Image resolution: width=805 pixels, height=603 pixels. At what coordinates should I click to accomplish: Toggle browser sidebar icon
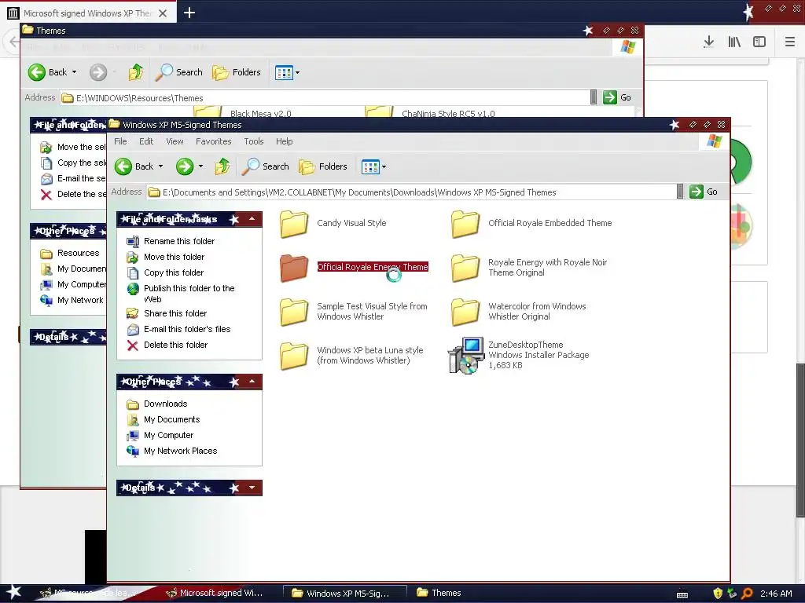759,42
